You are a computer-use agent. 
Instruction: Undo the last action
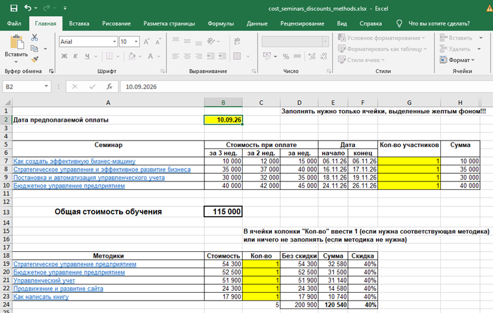28,8
